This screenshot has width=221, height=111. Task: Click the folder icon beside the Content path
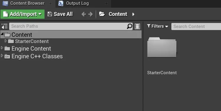coord(102,14)
